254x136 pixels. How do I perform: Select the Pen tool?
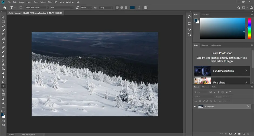[3, 82]
